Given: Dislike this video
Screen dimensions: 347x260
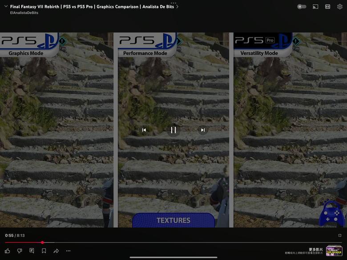Looking at the screenshot, I should (x=20, y=251).
